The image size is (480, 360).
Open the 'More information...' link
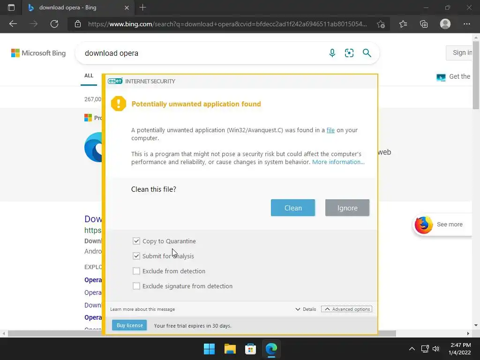tap(338, 162)
